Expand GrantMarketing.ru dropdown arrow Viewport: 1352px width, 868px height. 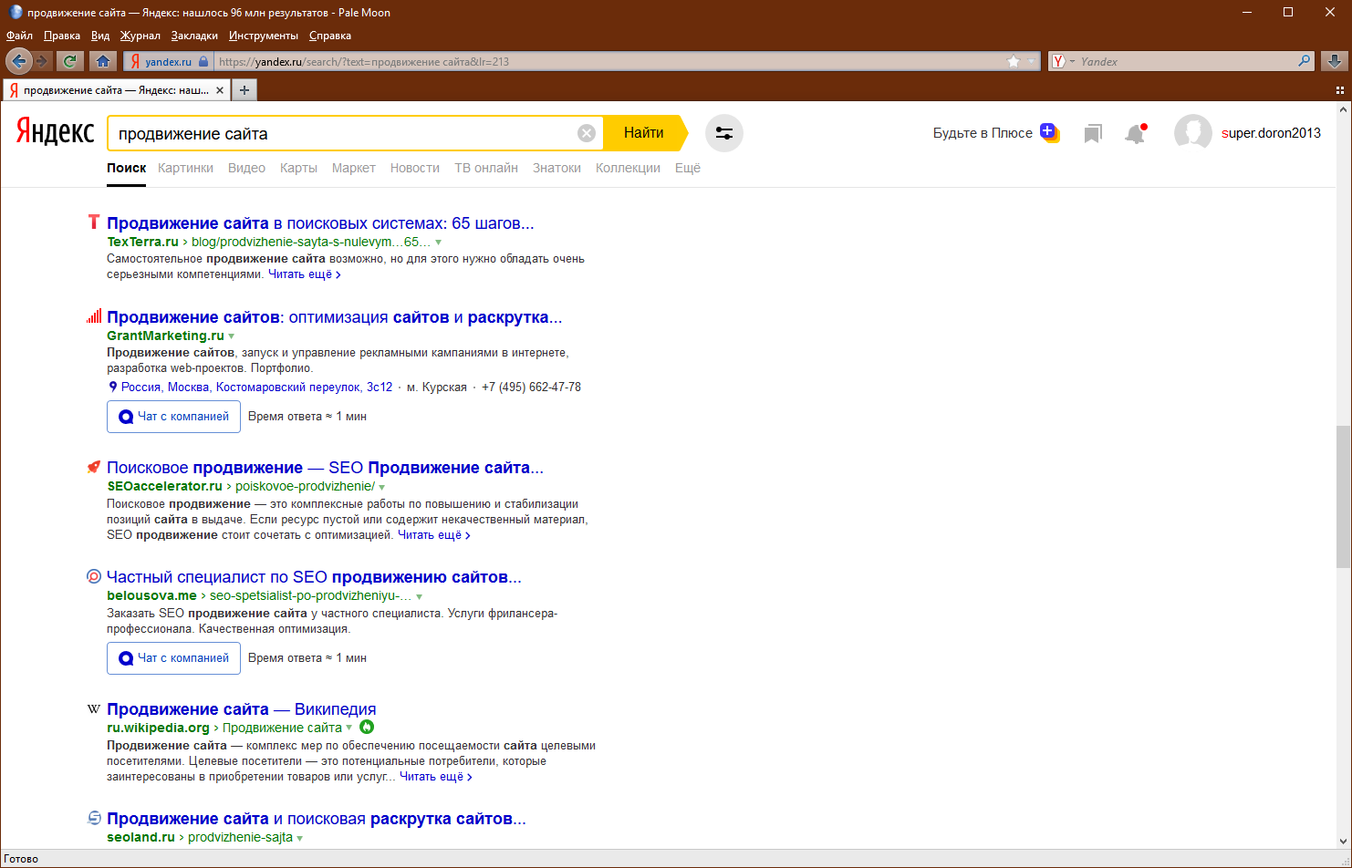232,336
